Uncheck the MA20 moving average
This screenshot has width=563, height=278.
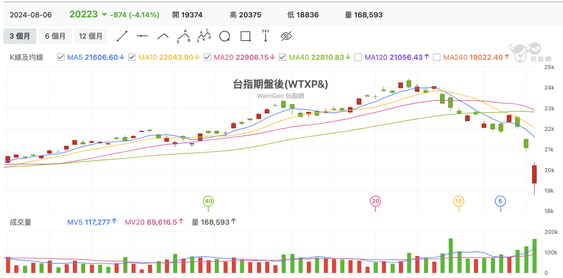[x=207, y=57]
